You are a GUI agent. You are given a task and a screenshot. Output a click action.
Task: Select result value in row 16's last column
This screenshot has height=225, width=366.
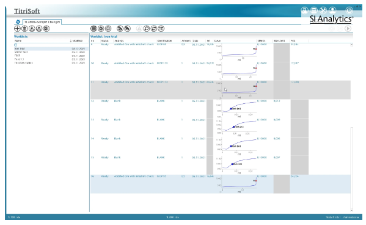point(295,177)
